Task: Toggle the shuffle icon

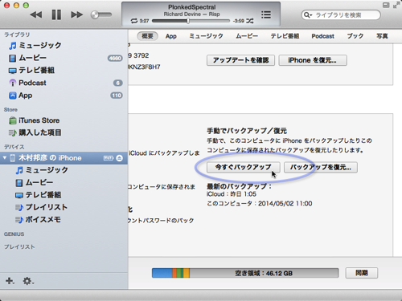Action: coord(250,21)
